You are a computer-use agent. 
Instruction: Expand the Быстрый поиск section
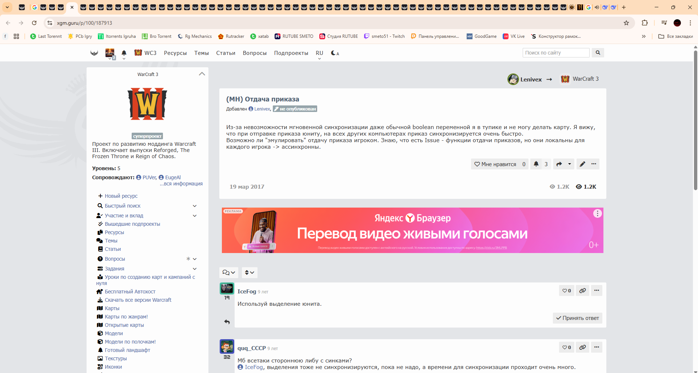pyautogui.click(x=195, y=206)
